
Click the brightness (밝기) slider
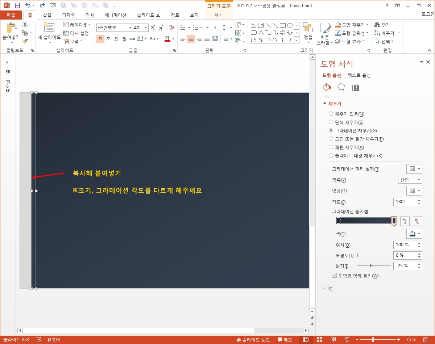(x=374, y=266)
